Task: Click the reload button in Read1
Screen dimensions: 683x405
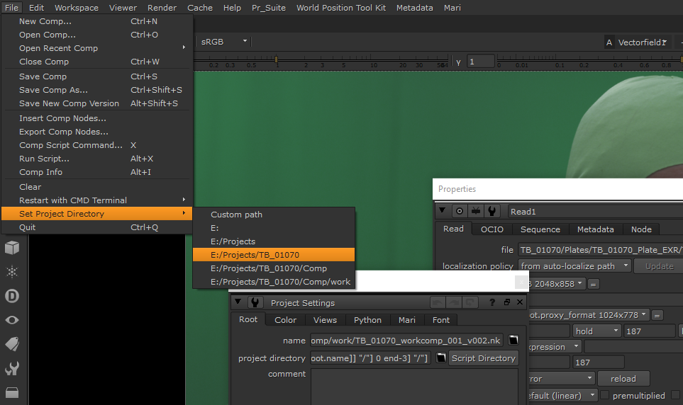Action: point(623,379)
